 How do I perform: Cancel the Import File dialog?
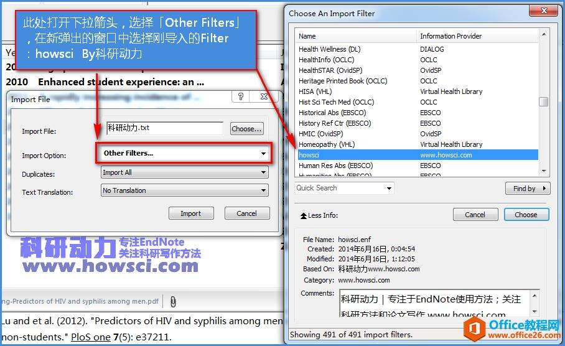tap(247, 213)
